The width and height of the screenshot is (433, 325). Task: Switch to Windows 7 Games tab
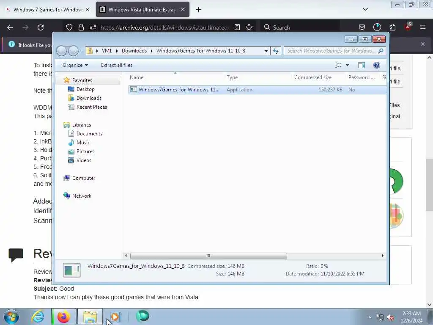click(48, 9)
